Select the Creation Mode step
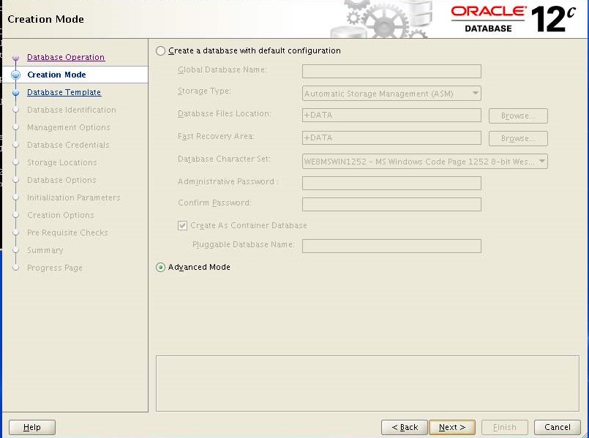The height and width of the screenshot is (438, 589). tap(57, 75)
